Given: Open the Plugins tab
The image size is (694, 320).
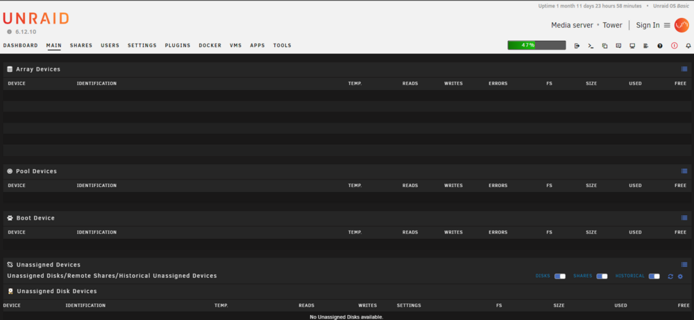Looking at the screenshot, I should point(178,46).
